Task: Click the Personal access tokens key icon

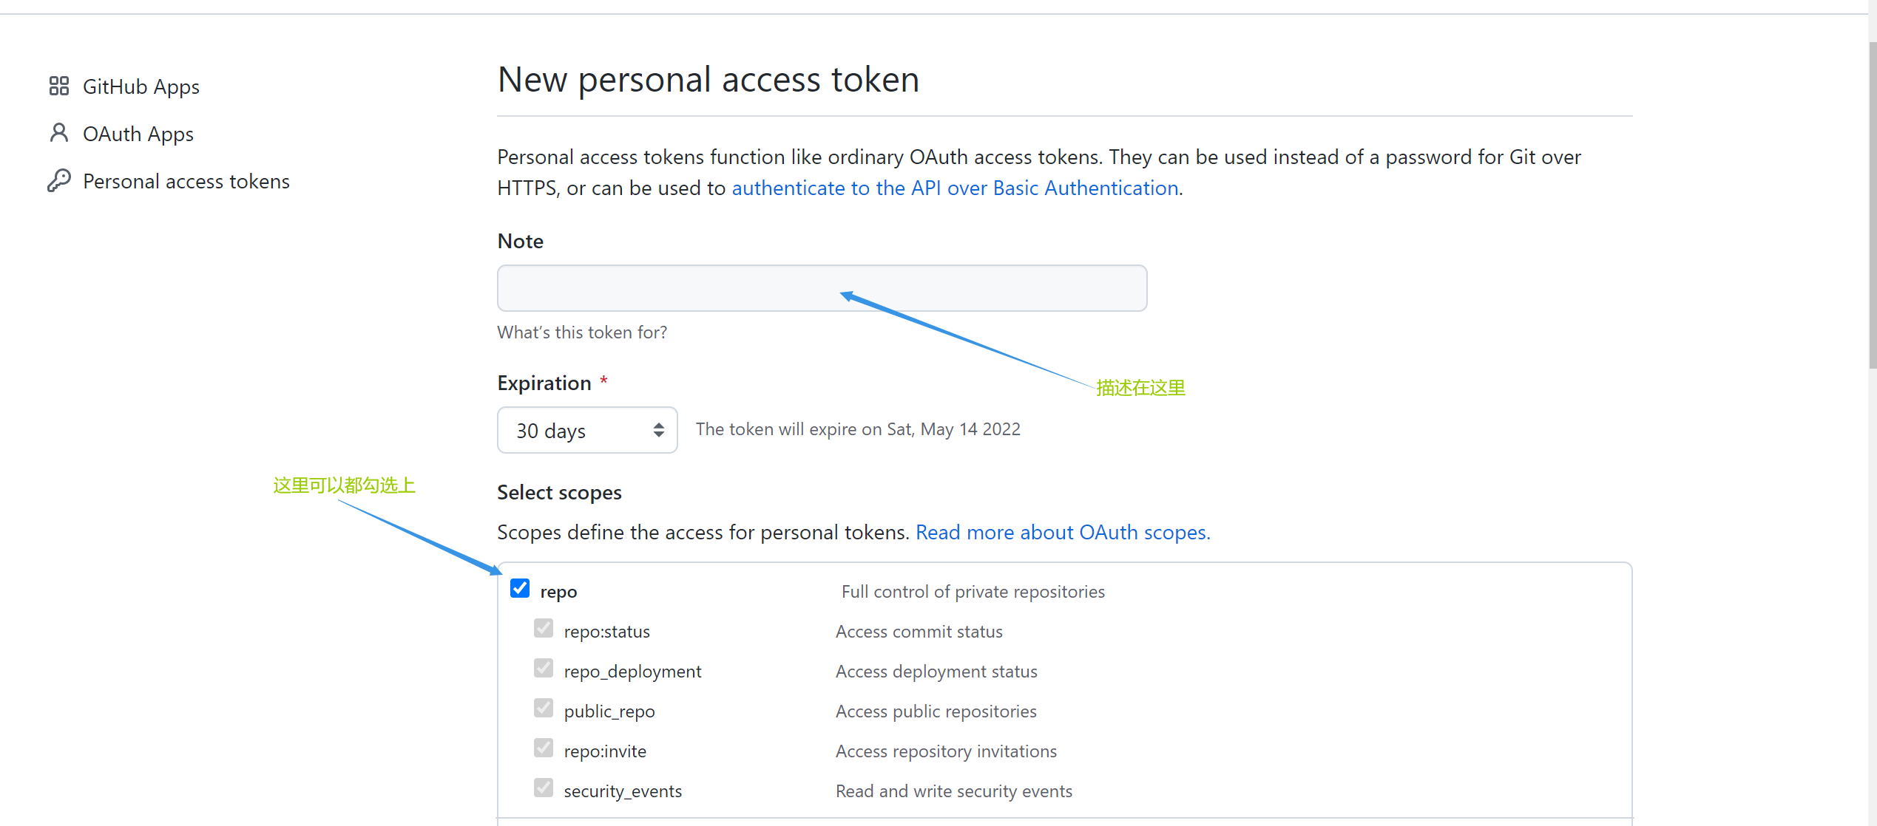Action: (x=59, y=180)
